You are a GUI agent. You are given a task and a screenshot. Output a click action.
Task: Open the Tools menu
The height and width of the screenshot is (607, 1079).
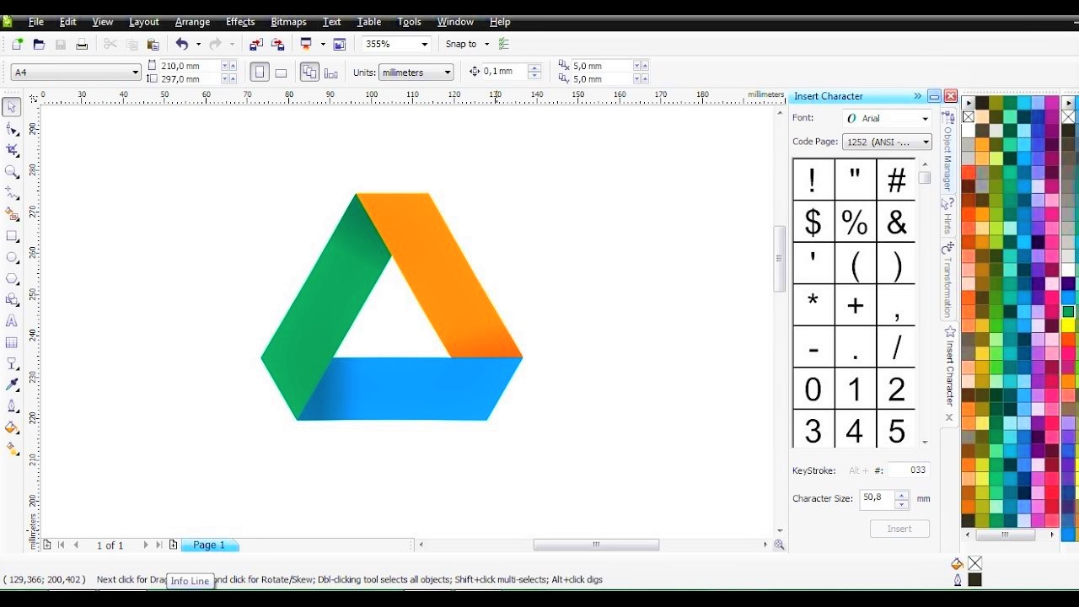(x=410, y=22)
